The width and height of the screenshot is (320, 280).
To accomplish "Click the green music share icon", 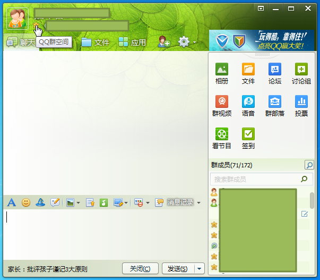I will (x=103, y=203).
